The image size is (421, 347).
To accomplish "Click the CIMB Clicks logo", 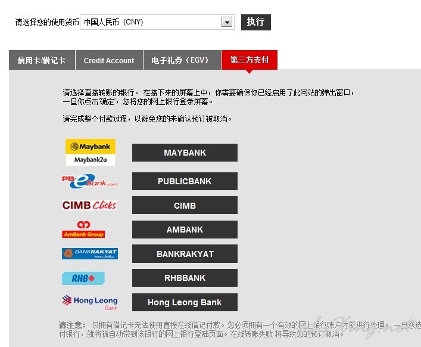I will tap(89, 205).
